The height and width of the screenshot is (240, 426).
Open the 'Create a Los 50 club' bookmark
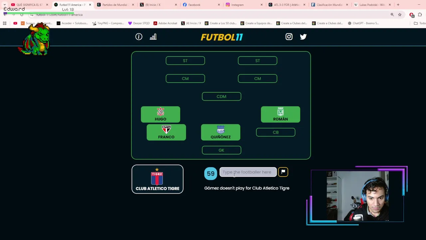pyautogui.click(x=221, y=23)
